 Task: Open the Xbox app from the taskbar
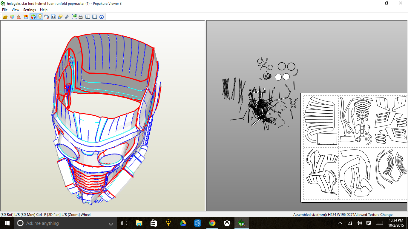click(227, 223)
